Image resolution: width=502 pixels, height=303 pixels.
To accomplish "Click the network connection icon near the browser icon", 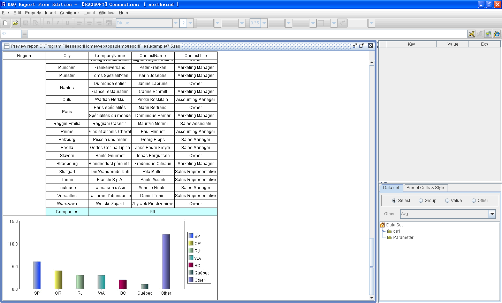I will pos(488,34).
